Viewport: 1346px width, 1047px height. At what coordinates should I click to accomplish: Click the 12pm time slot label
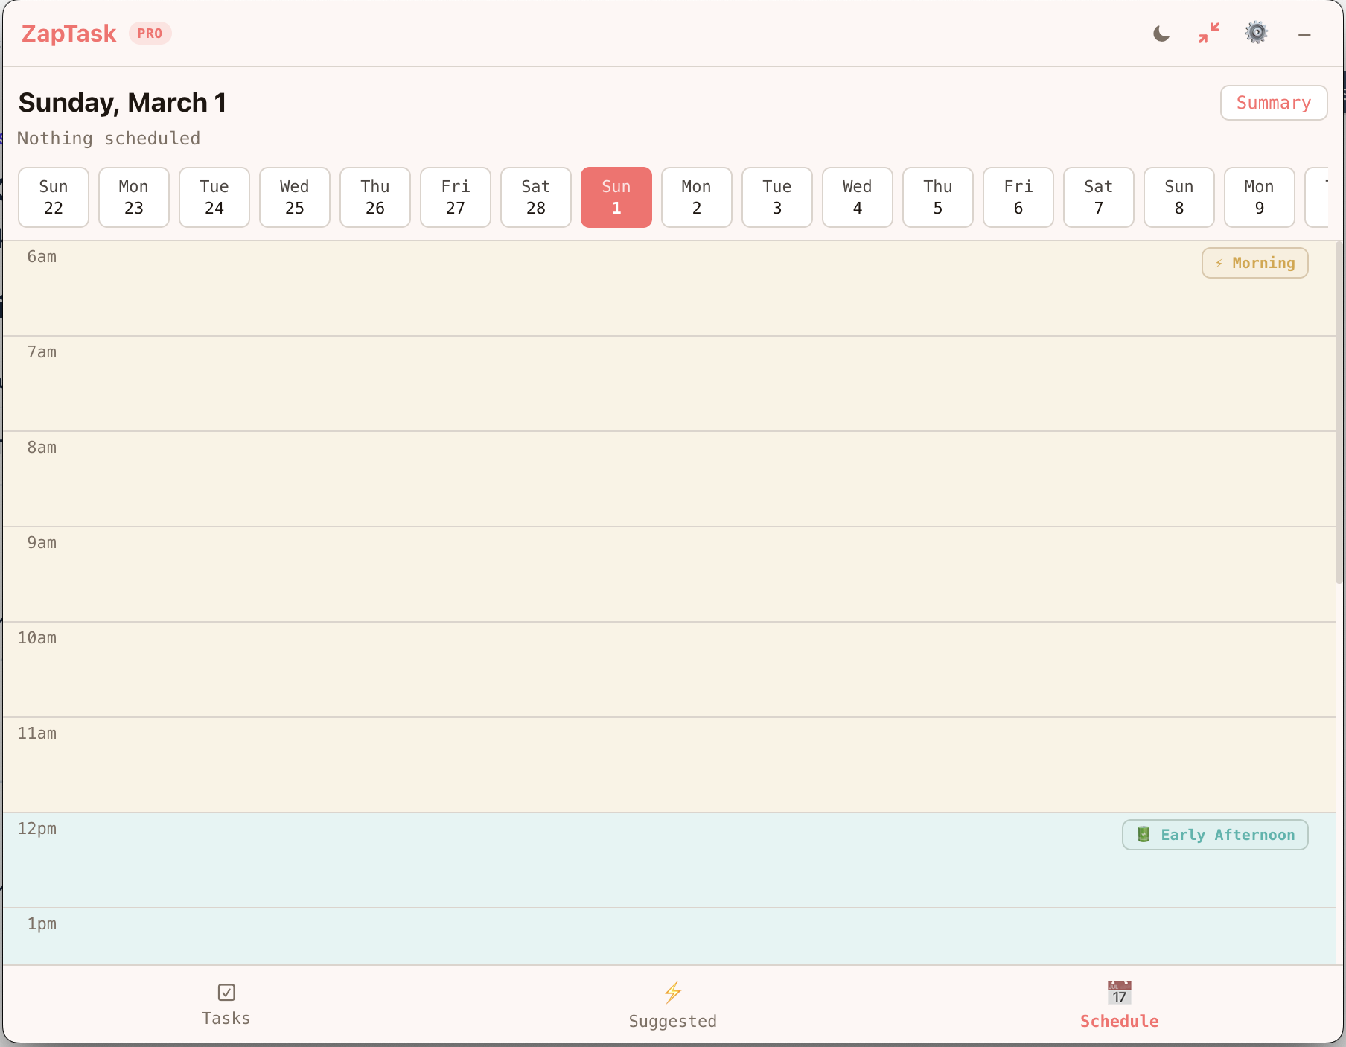(37, 829)
